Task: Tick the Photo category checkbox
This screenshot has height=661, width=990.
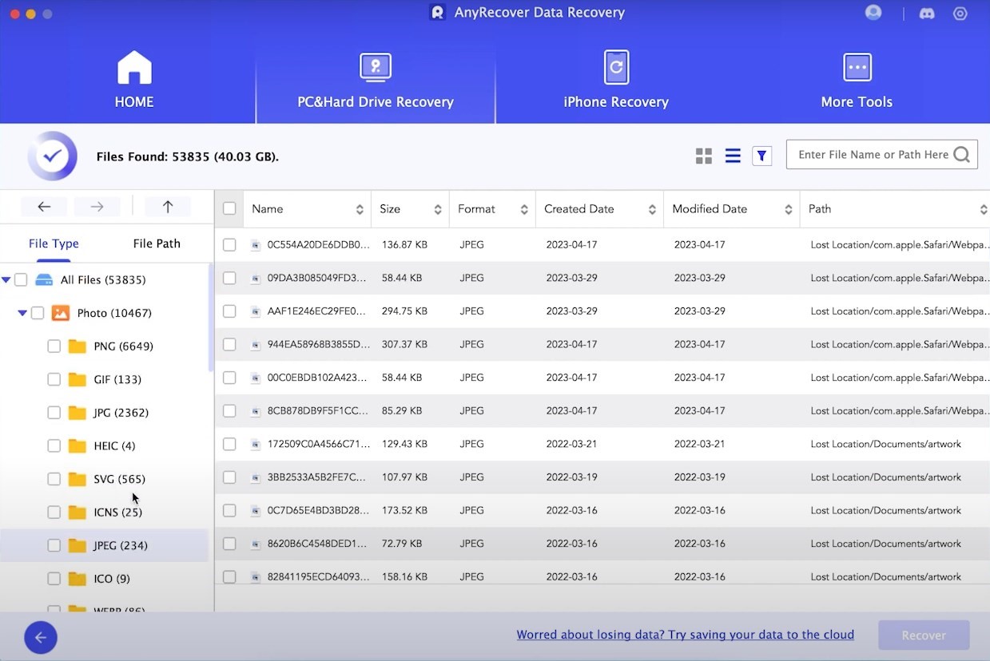Action: 38,313
